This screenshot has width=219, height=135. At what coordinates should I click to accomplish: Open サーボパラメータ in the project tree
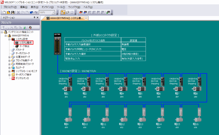[23, 53]
